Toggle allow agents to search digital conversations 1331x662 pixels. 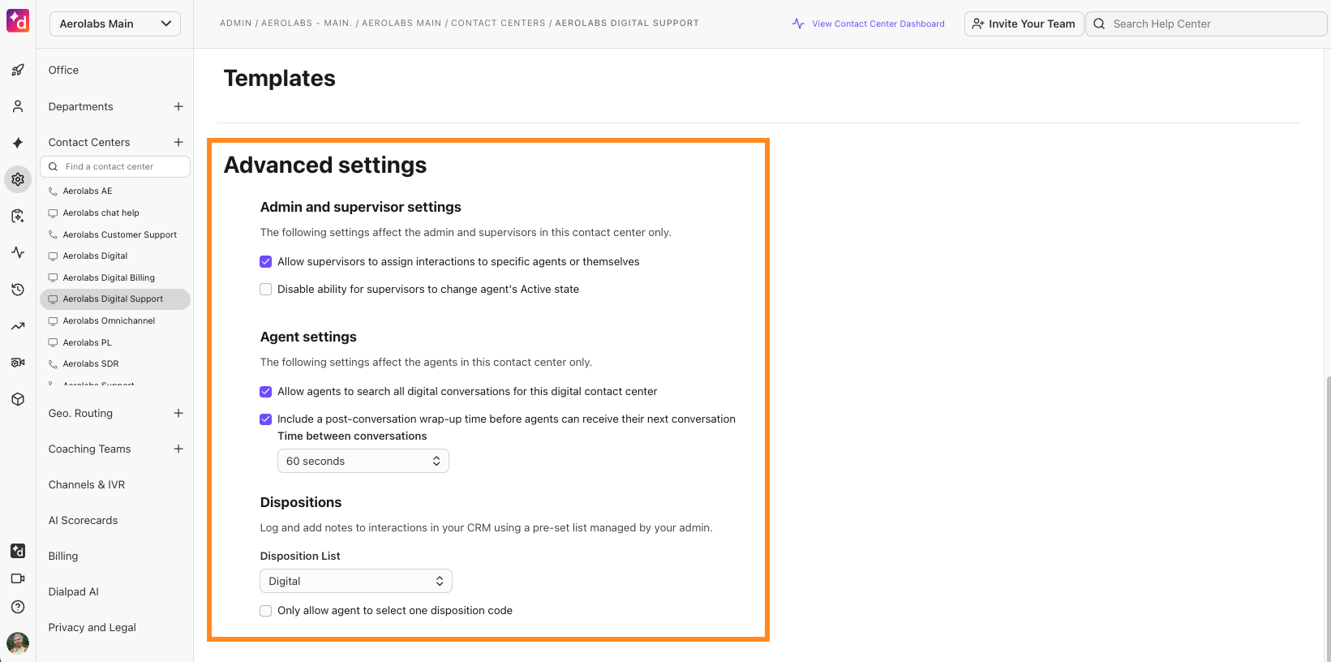pos(265,391)
